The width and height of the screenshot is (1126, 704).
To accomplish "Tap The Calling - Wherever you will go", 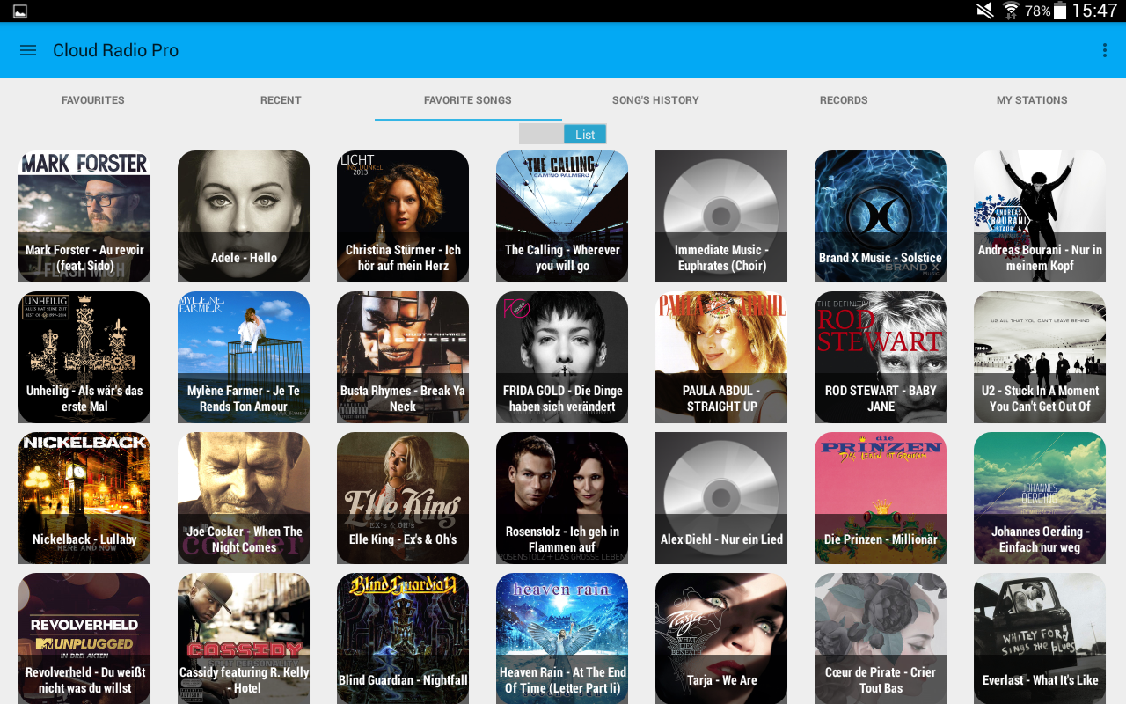I will click(562, 216).
